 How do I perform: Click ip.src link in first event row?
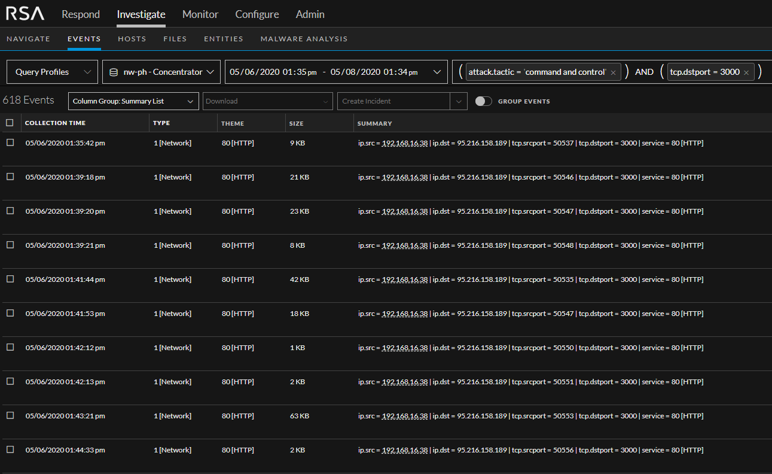pyautogui.click(x=404, y=143)
